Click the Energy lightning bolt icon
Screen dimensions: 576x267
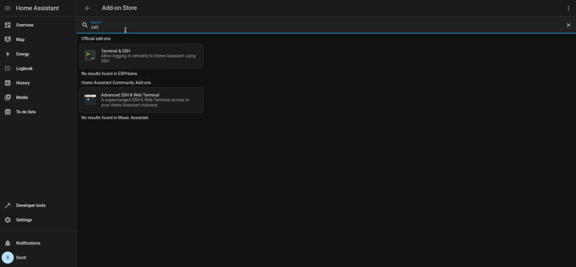8,54
